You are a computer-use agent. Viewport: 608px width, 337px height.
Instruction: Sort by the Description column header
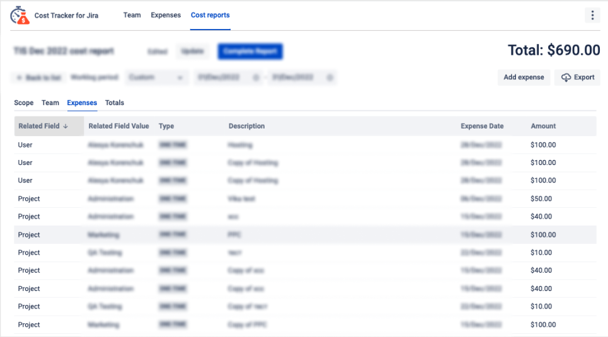point(246,126)
